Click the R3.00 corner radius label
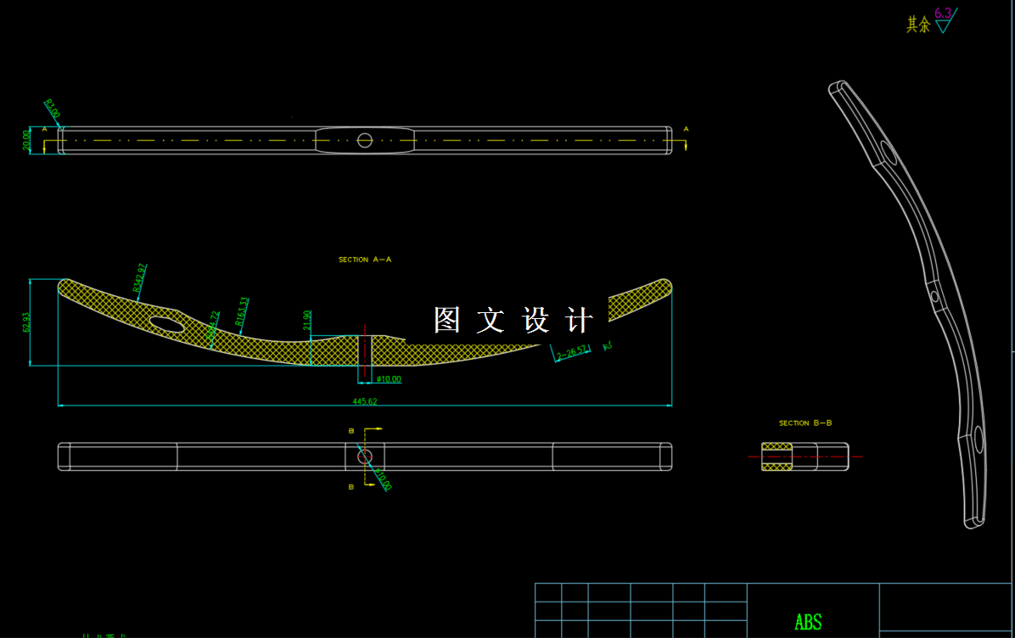Viewport: 1015px width, 638px height. [x=52, y=108]
